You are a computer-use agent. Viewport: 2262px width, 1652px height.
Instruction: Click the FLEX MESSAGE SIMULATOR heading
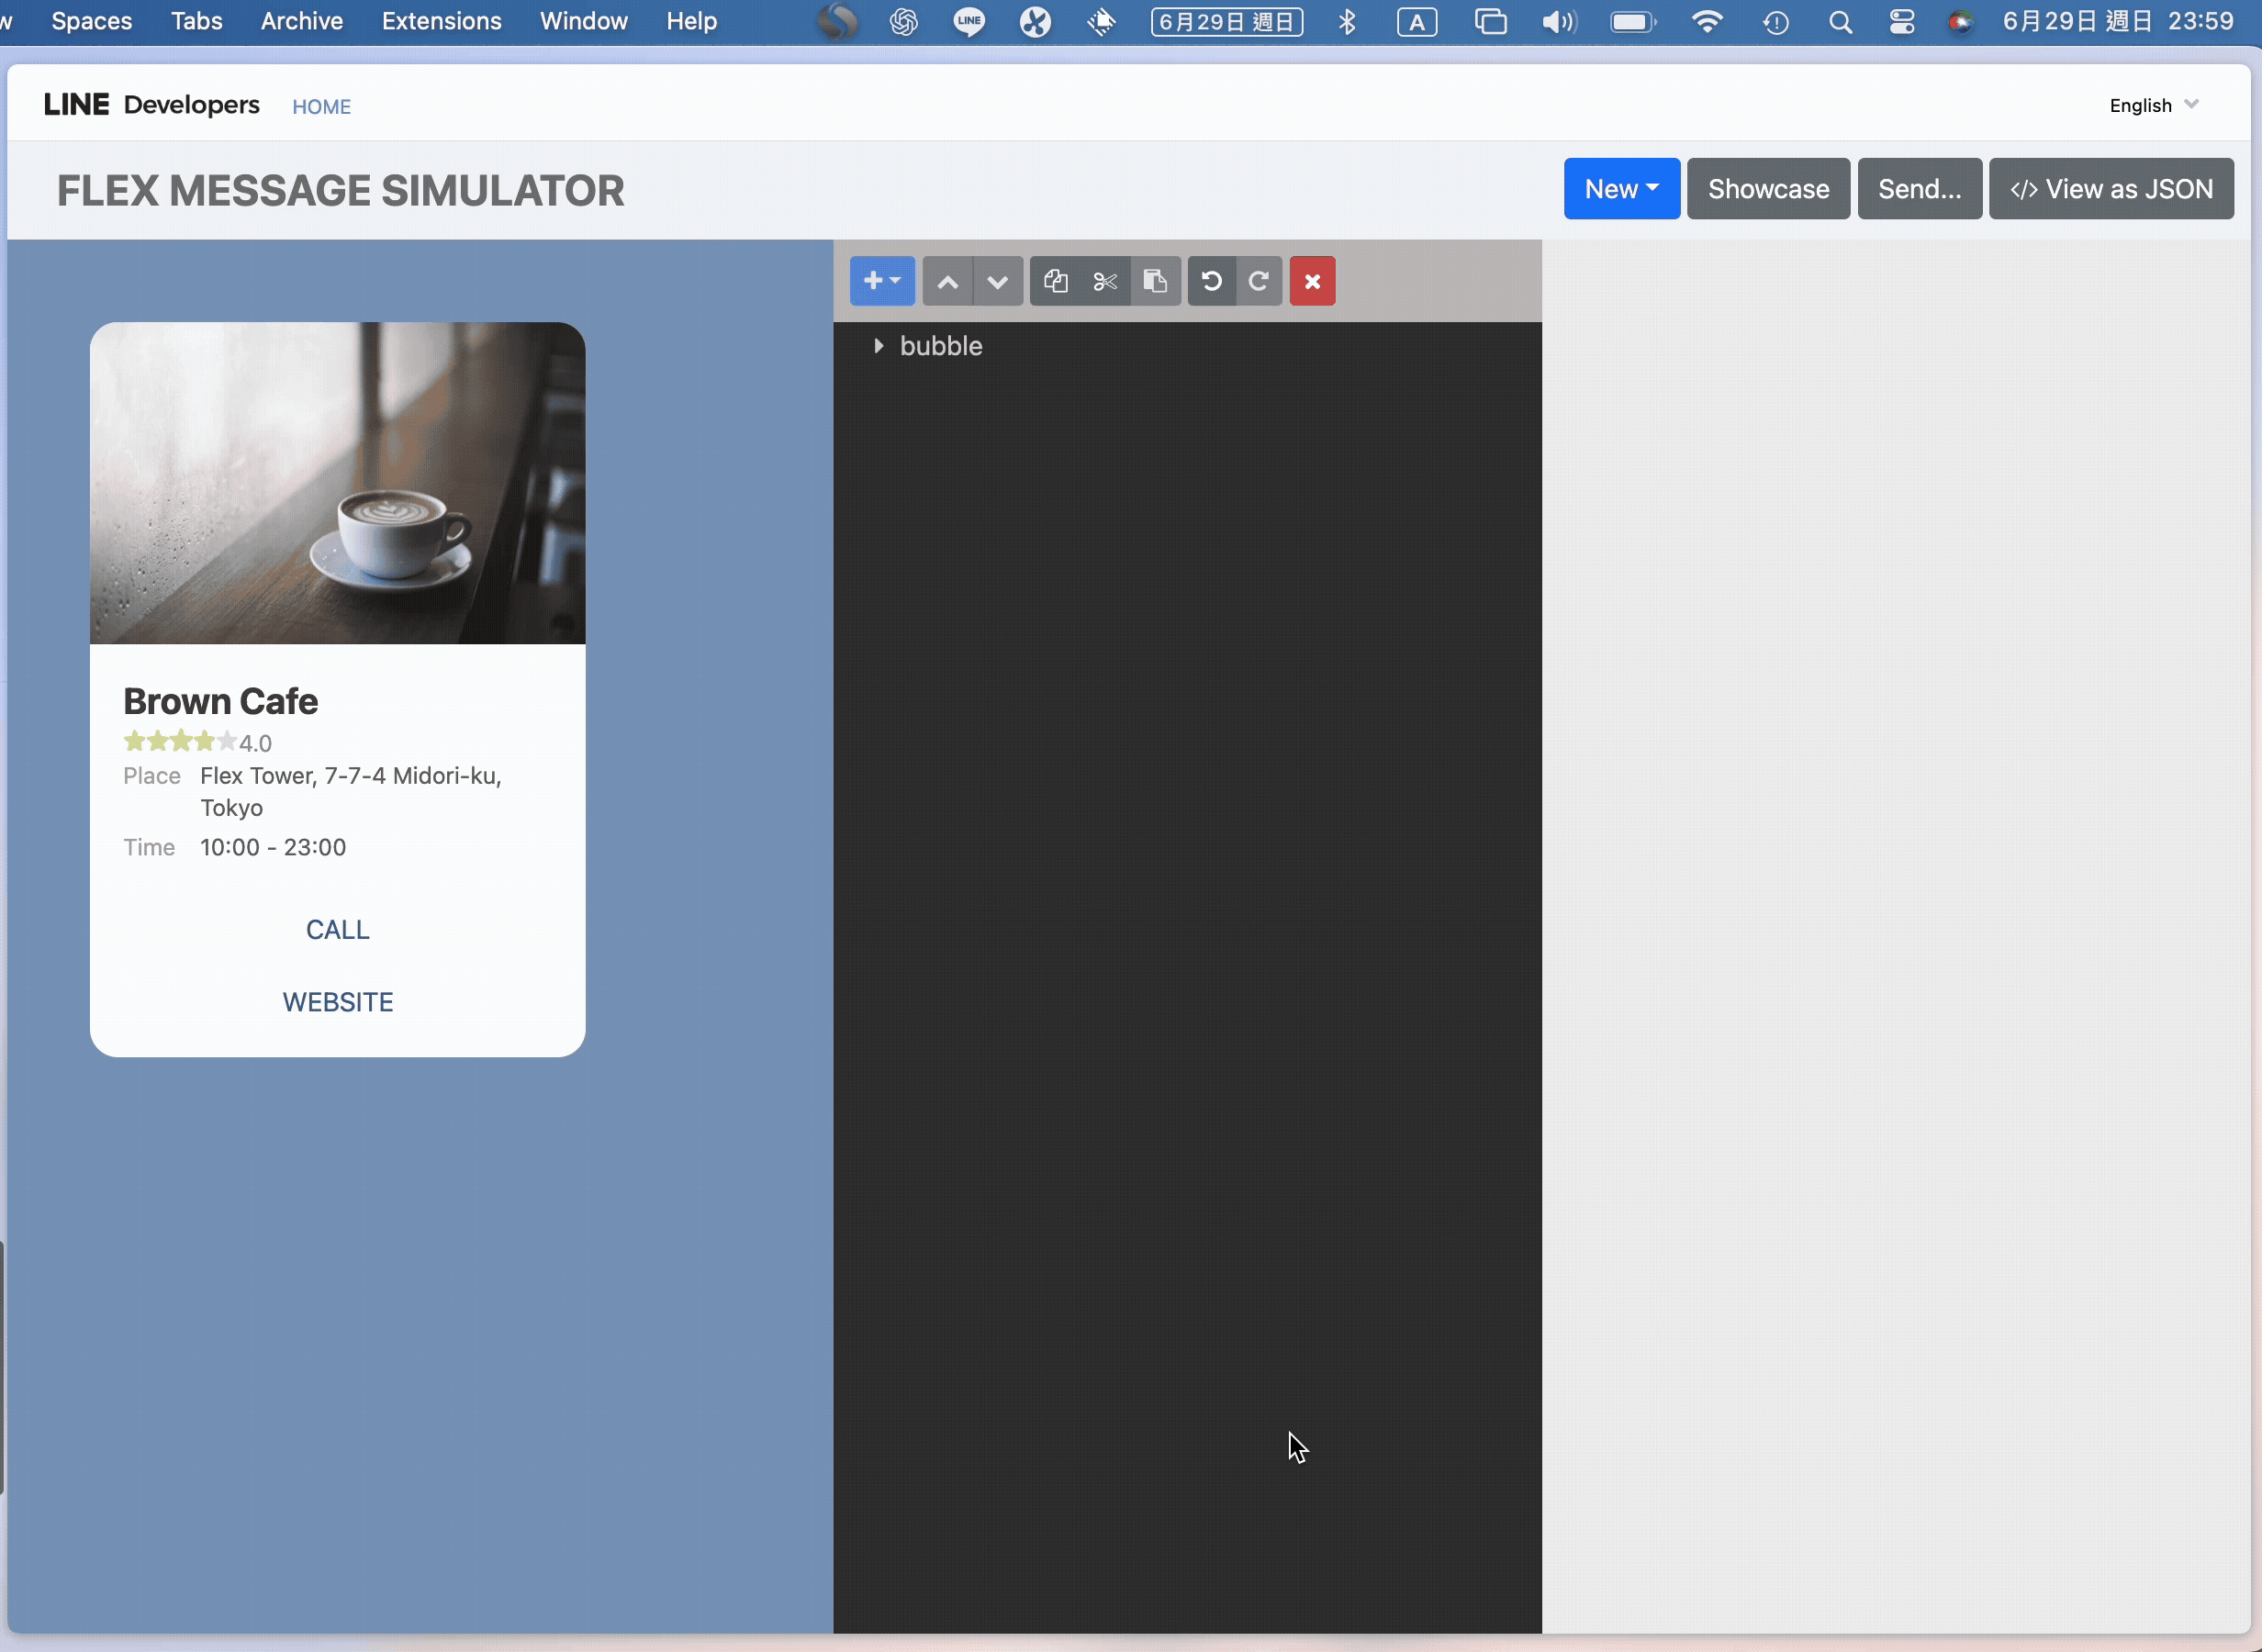[340, 191]
